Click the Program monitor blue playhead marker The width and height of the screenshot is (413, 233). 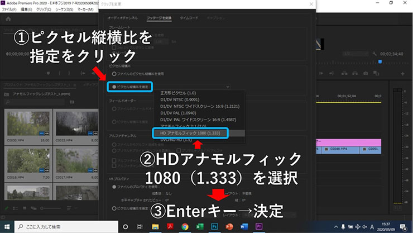[x=380, y=61]
